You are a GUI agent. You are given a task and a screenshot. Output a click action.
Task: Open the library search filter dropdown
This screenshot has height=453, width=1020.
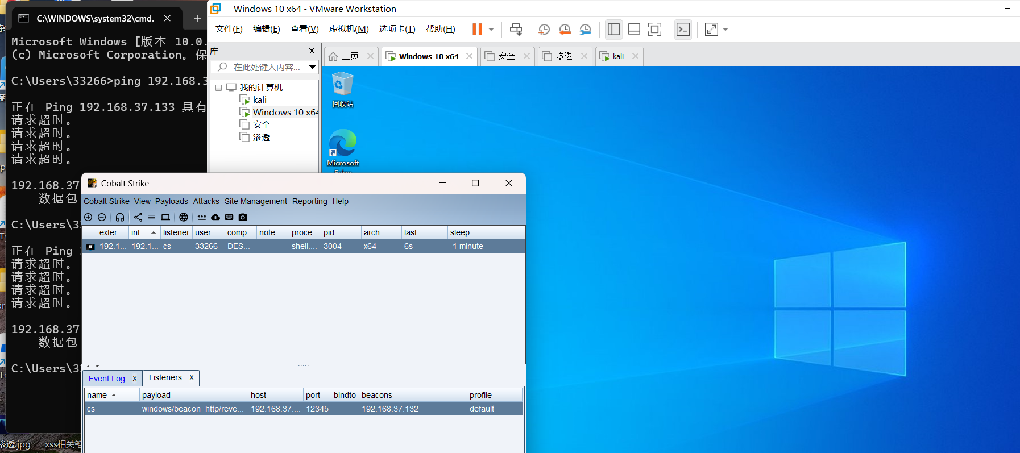(x=312, y=67)
